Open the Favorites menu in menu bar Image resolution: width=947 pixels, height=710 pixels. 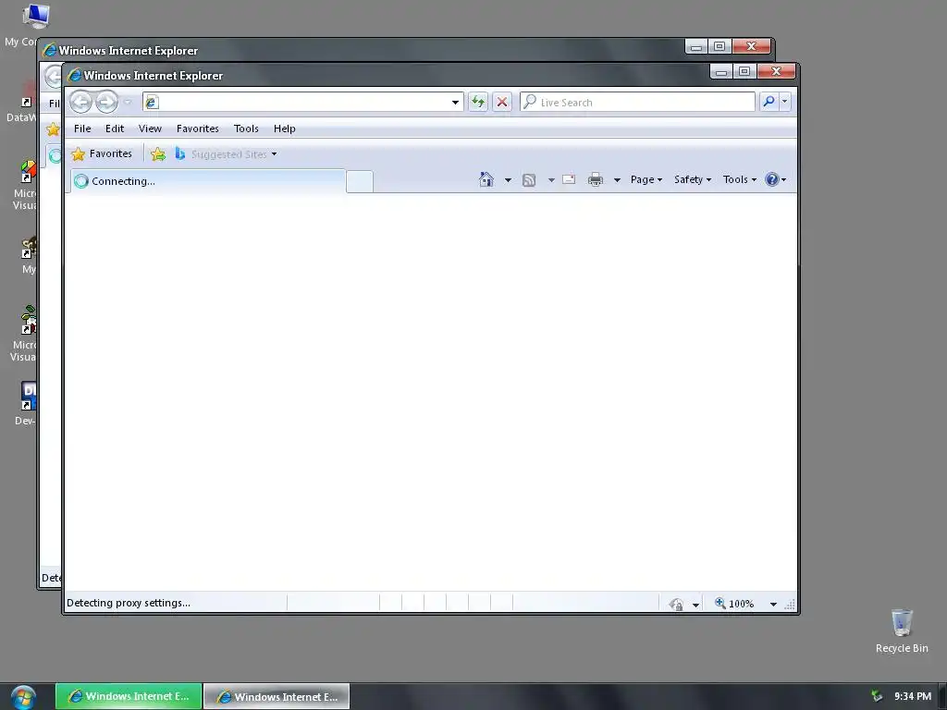pos(198,129)
